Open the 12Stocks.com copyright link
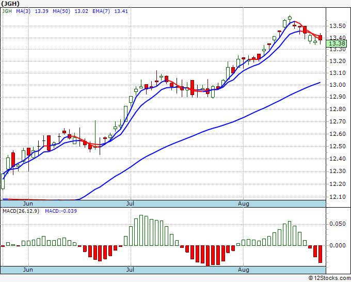 (329, 278)
